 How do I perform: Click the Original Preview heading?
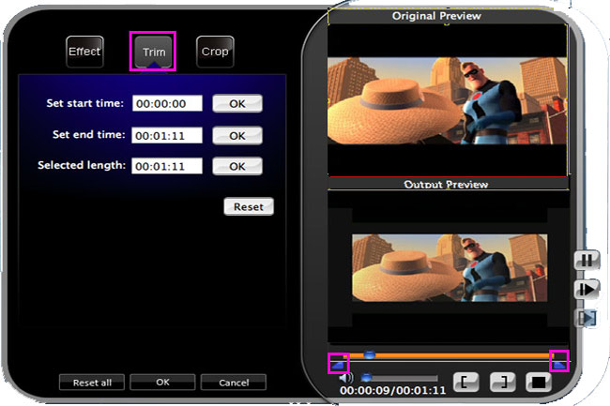[436, 16]
